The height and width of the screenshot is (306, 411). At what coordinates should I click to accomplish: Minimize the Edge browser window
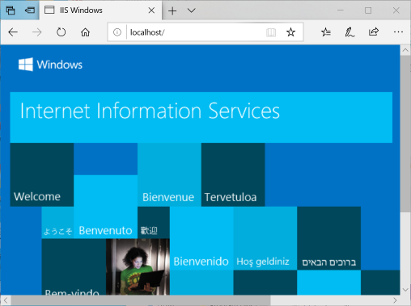click(x=341, y=10)
